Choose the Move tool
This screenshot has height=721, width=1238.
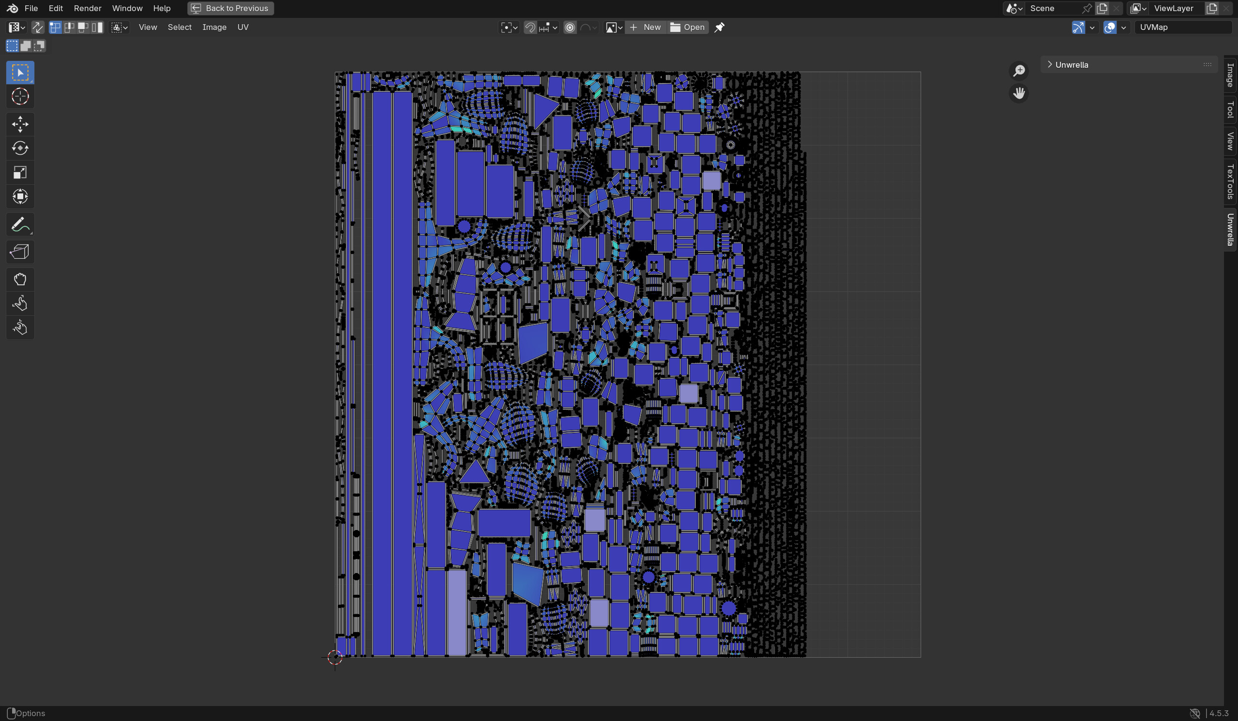click(x=20, y=124)
